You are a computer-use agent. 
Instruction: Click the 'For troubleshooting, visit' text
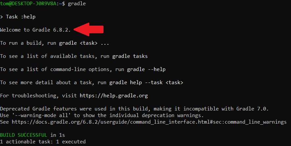[x=38, y=96]
